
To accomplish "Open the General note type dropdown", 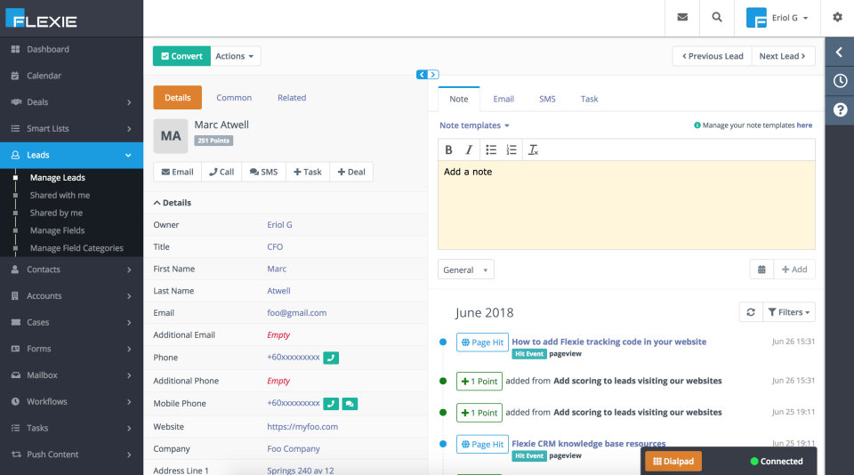I will (x=465, y=270).
